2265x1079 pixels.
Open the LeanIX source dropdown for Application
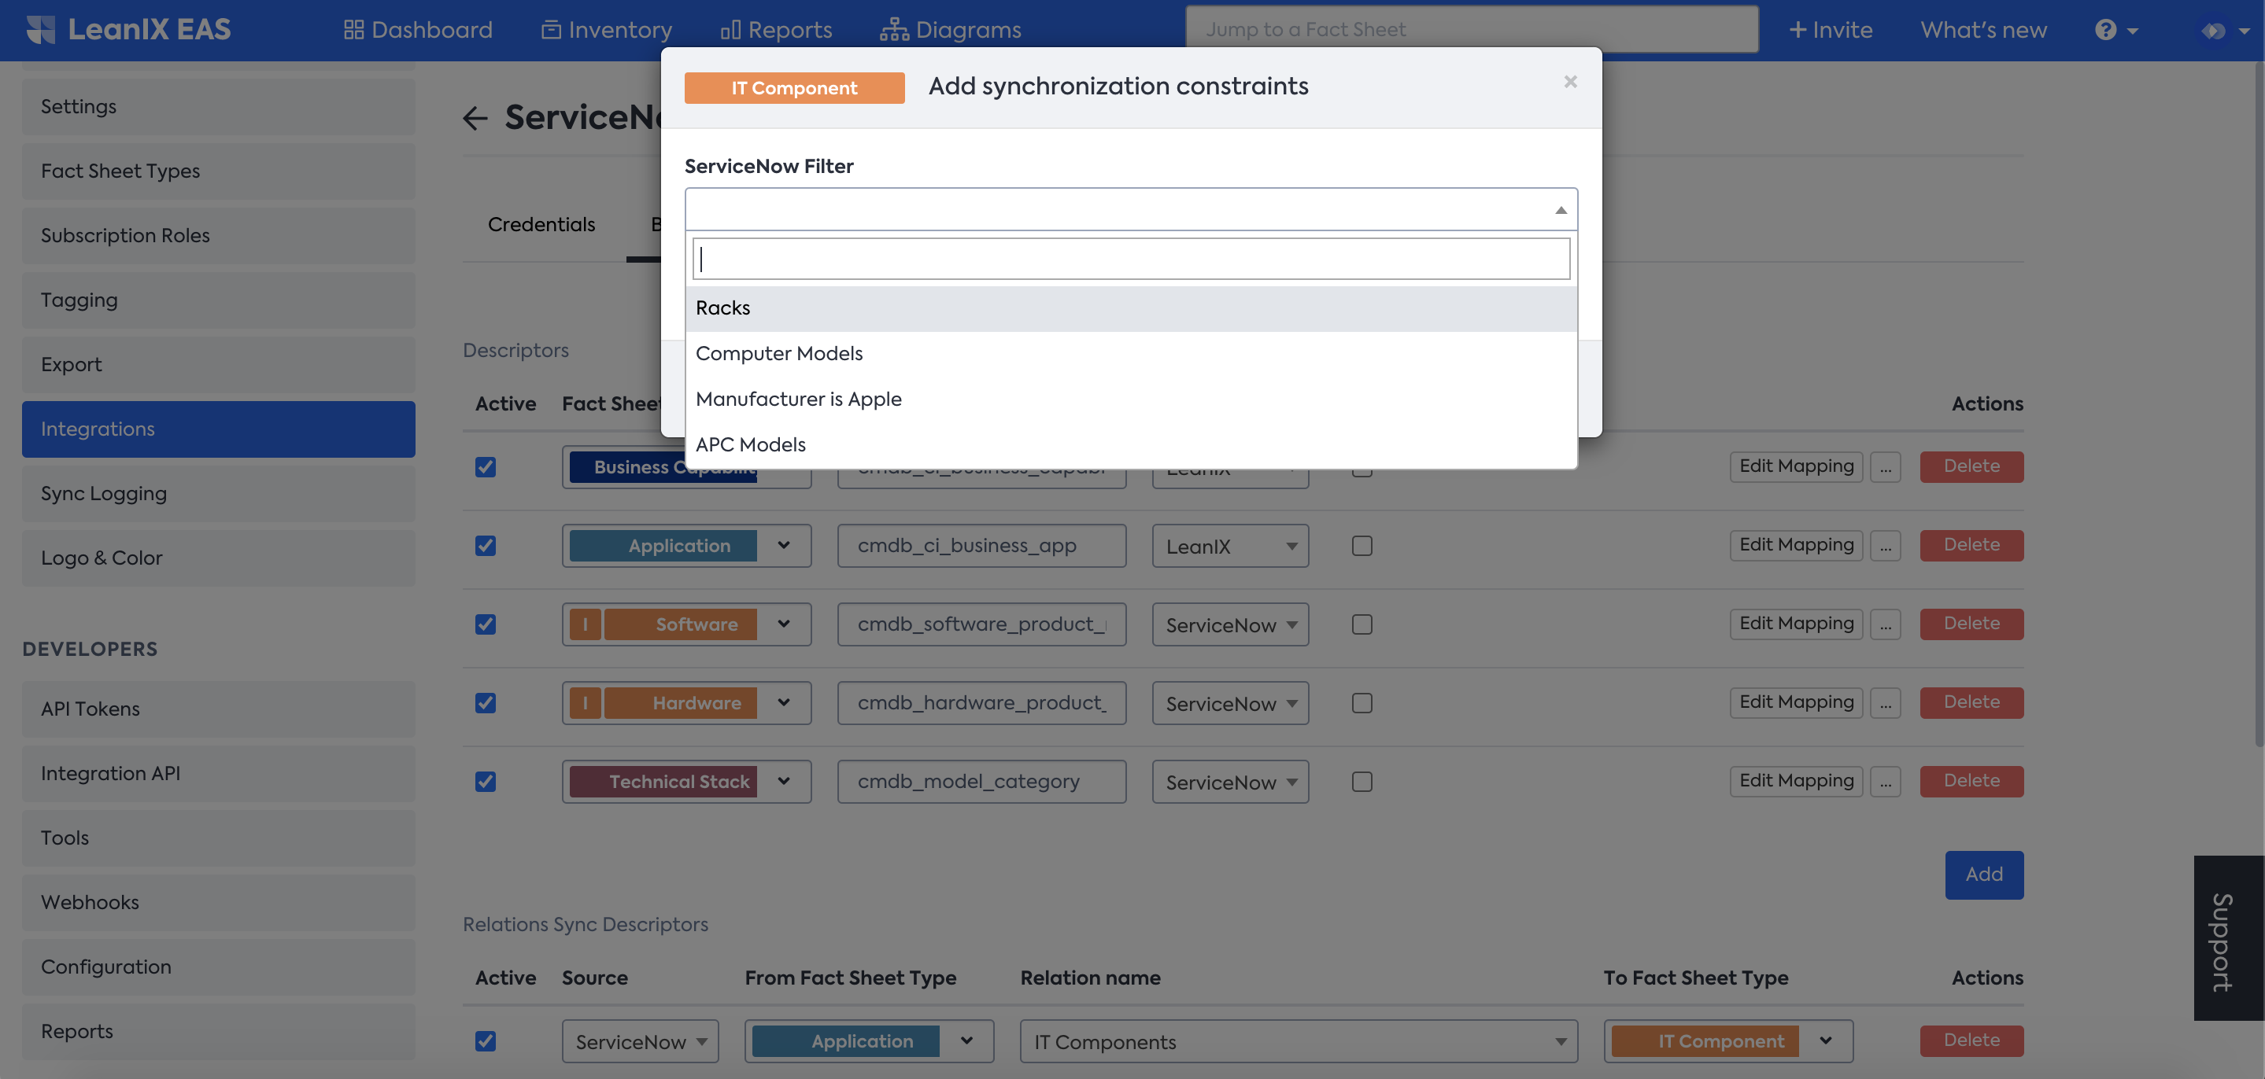tap(1230, 546)
